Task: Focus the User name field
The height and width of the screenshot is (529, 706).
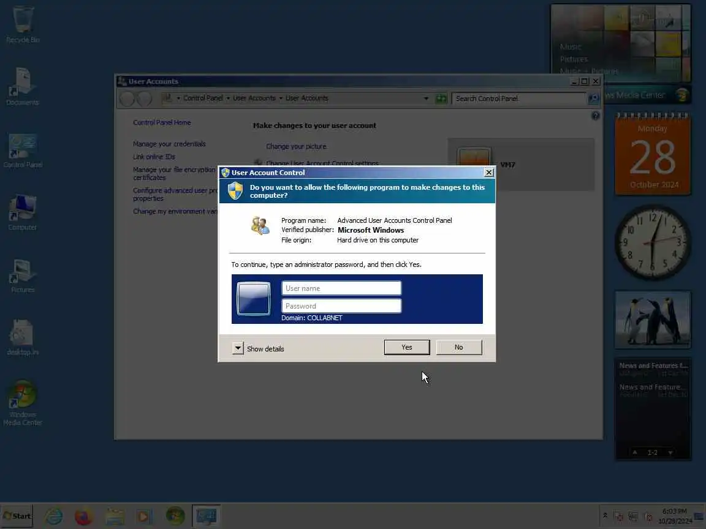Action: [x=341, y=288]
